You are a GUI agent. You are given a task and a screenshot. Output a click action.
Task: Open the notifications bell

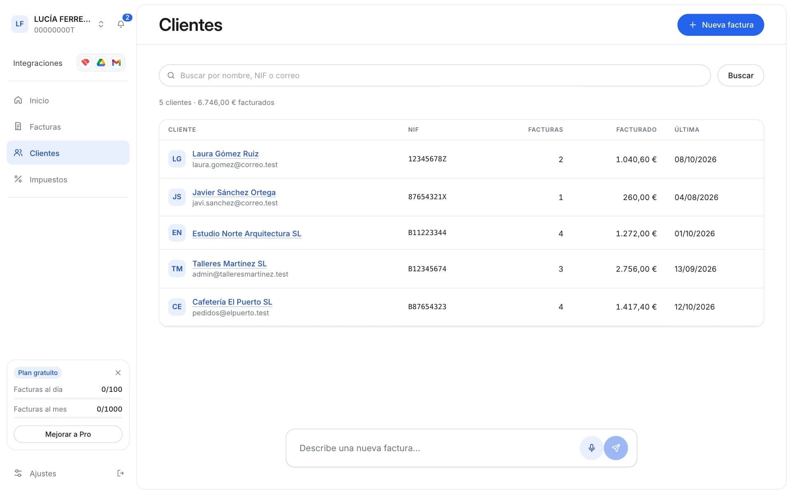(x=121, y=24)
